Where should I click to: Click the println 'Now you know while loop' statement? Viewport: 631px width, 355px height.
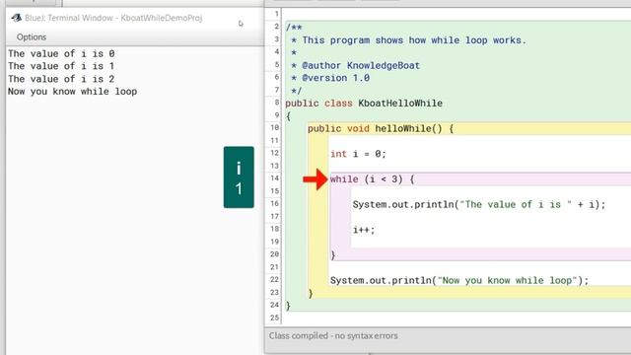point(459,280)
